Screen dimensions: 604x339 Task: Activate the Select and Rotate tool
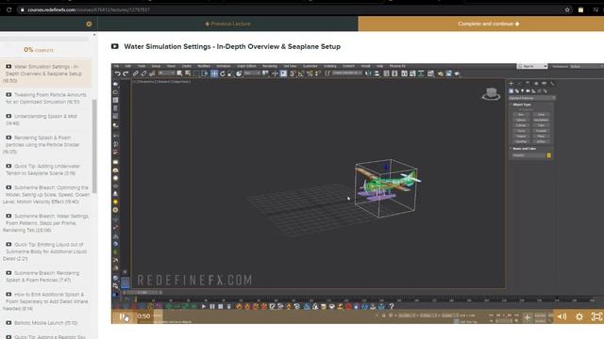coord(223,73)
